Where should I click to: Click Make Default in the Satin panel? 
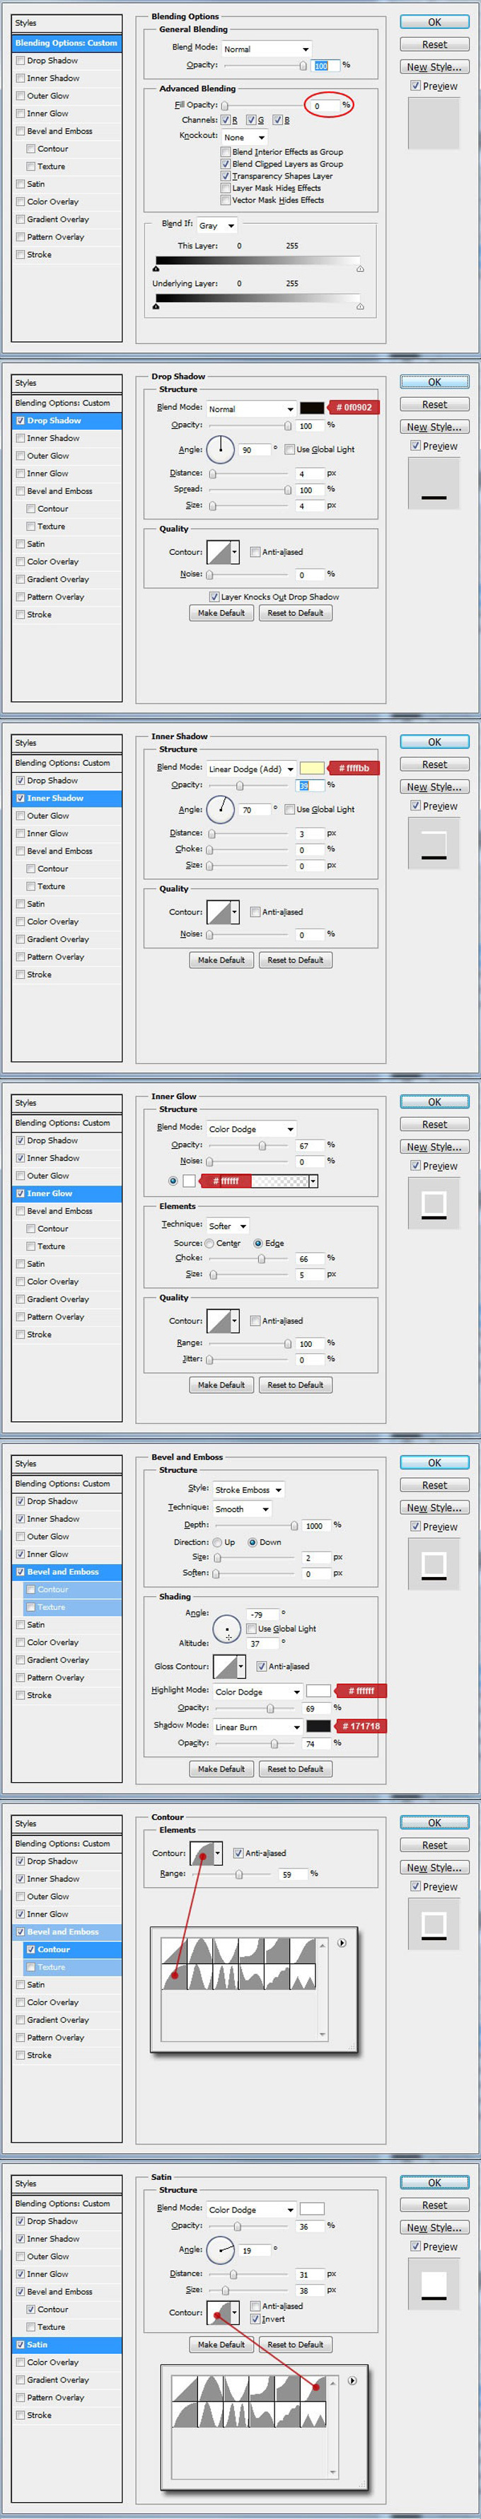point(221,2344)
